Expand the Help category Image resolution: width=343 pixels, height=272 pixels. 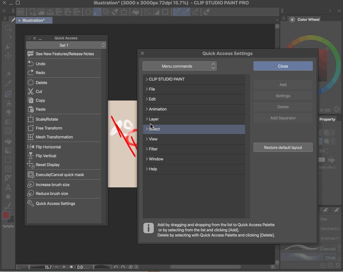[x=194, y=169]
